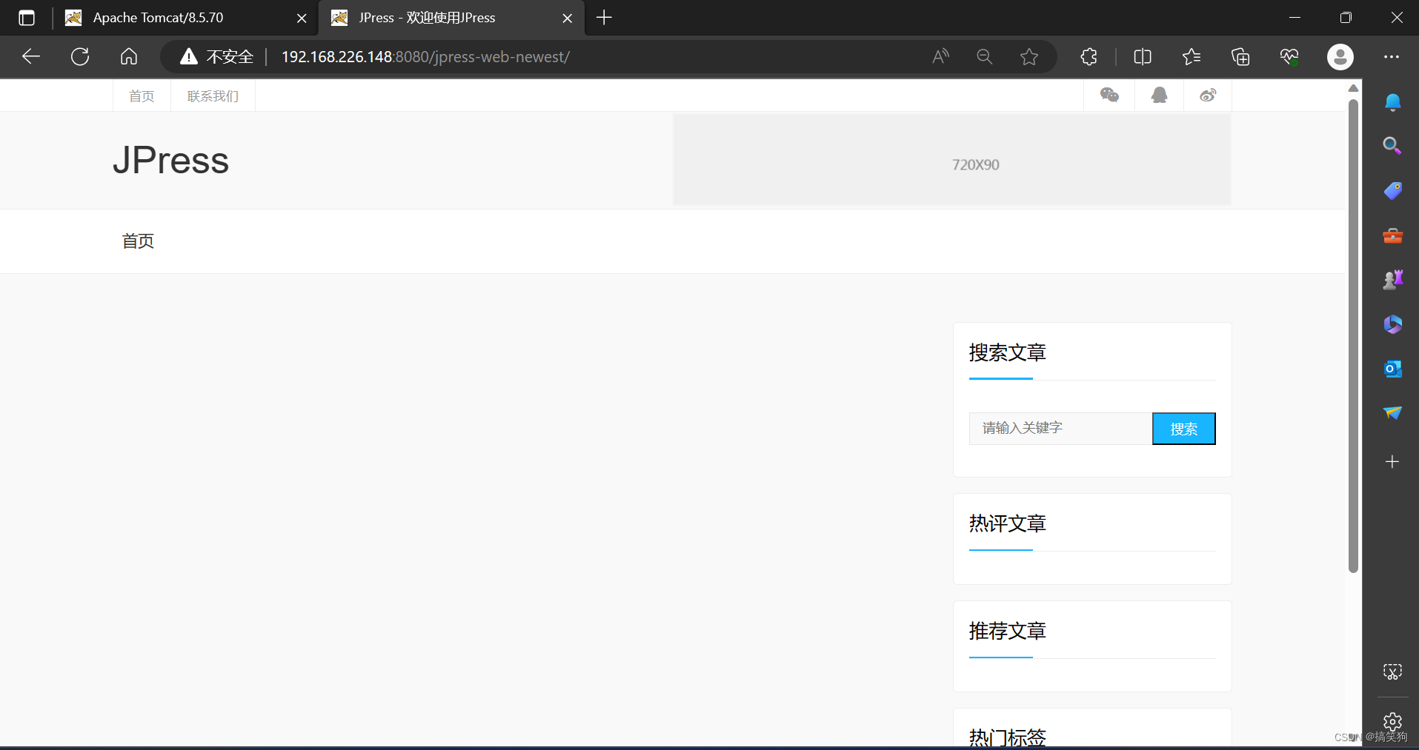Open Search in the Edge sidebar
This screenshot has height=750, width=1419.
[1392, 146]
